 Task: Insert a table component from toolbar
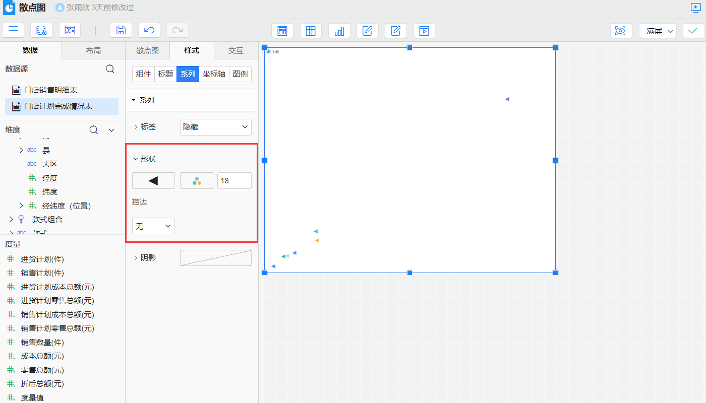coord(311,31)
